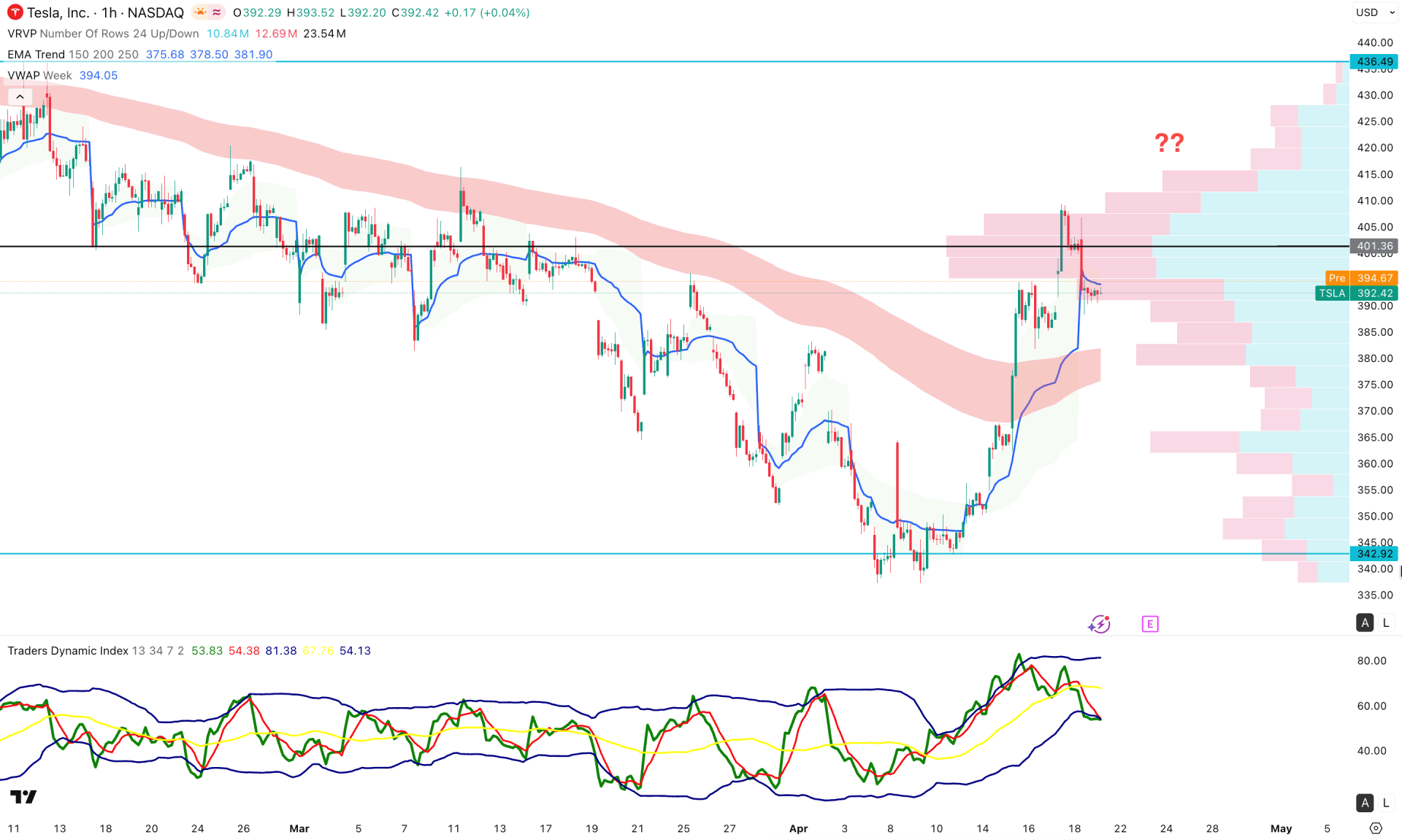The image size is (1402, 840).
Task: Open the USD currency dropdown
Action: (x=1375, y=12)
